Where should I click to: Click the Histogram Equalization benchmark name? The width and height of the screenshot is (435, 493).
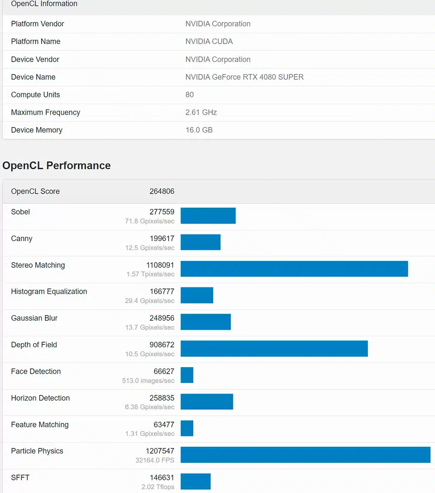point(49,291)
